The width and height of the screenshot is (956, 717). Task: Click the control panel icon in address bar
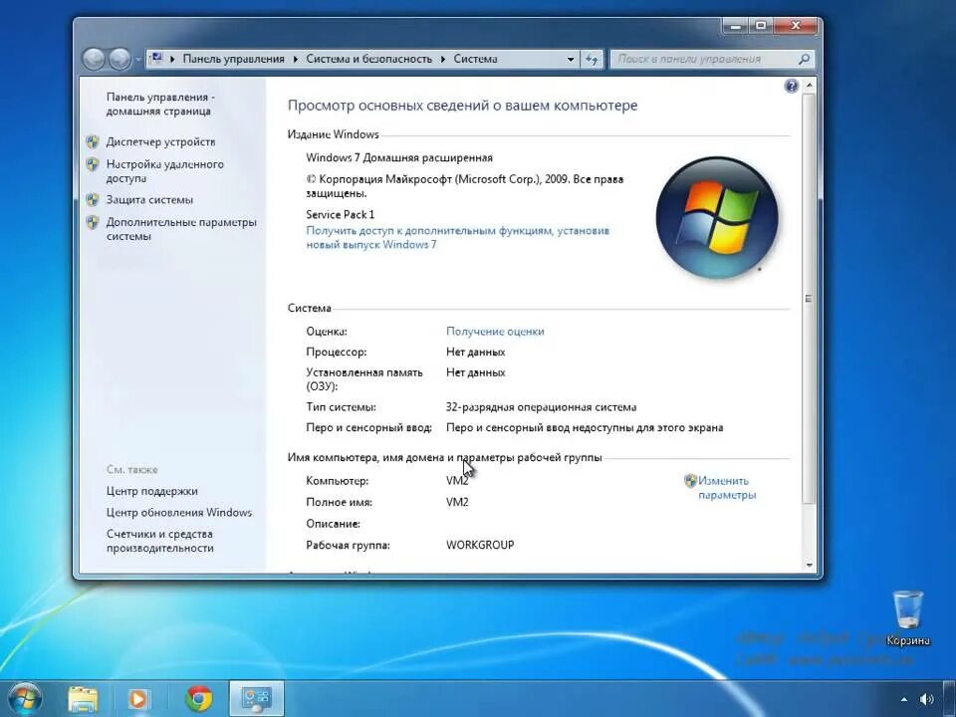click(156, 59)
